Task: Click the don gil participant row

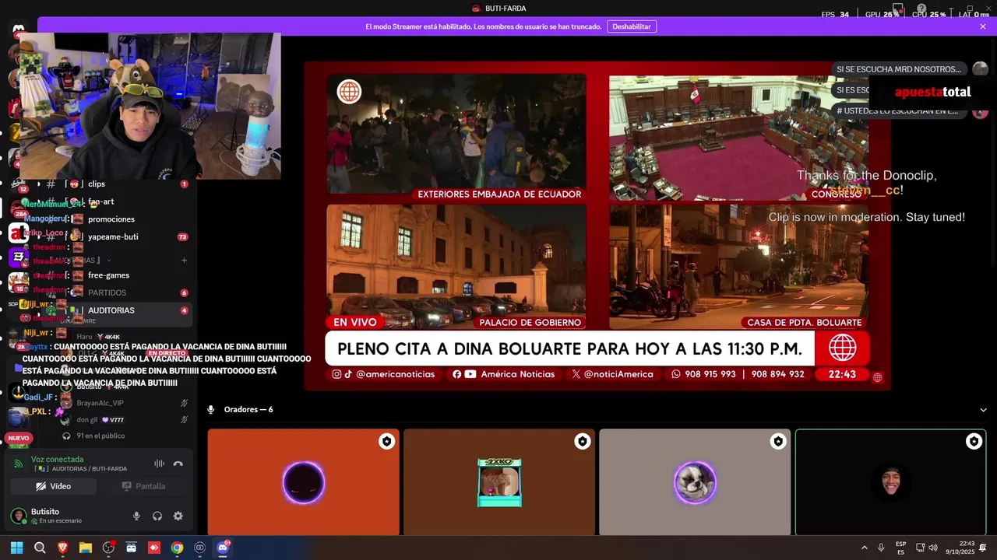Action: pyautogui.click(x=125, y=420)
